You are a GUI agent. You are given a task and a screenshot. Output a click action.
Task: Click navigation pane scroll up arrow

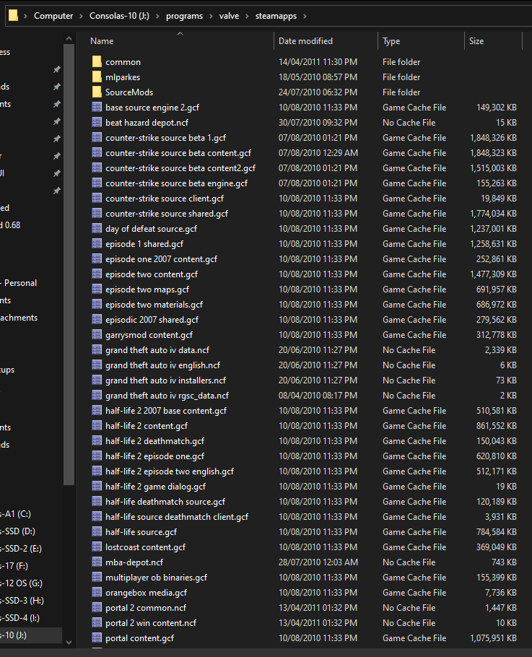[x=69, y=39]
